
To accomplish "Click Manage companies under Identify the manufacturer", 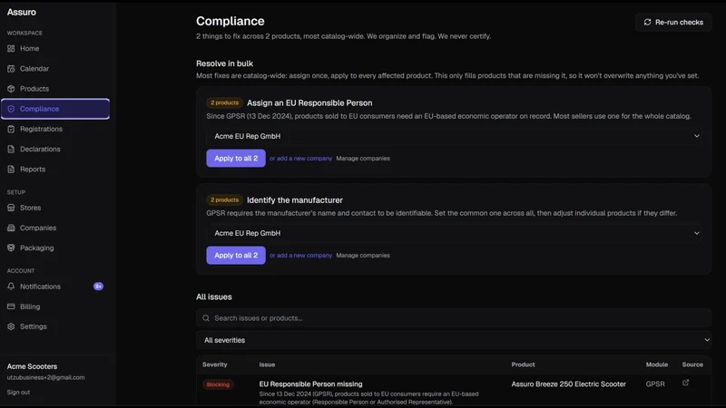I will click(363, 256).
